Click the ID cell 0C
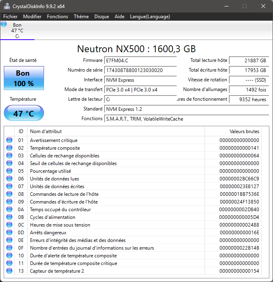Image resolution: width=273 pixels, height=282 pixels. tap(21, 225)
